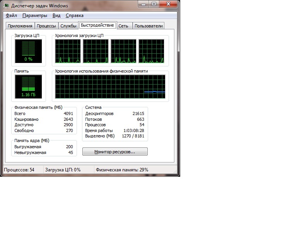This screenshot has height=237, width=297.
Task: Click the Дескрипторов value 21615
Action: [138, 113]
